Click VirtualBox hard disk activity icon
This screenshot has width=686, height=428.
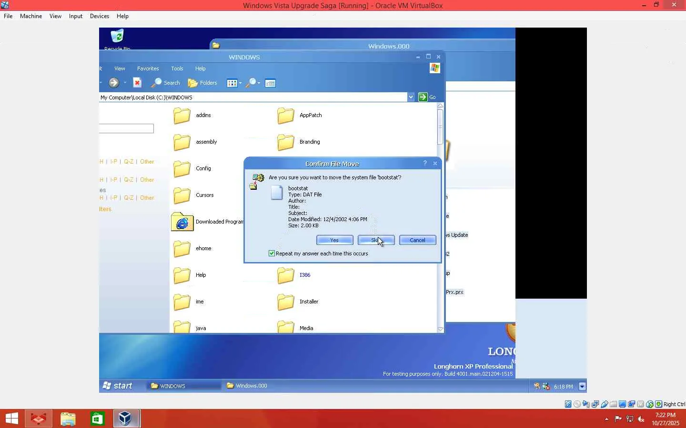pos(568,404)
